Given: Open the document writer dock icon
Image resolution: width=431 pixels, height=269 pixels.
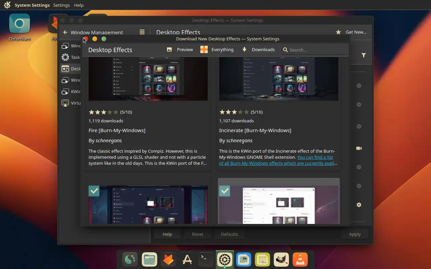Looking at the screenshot, I should point(243,260).
